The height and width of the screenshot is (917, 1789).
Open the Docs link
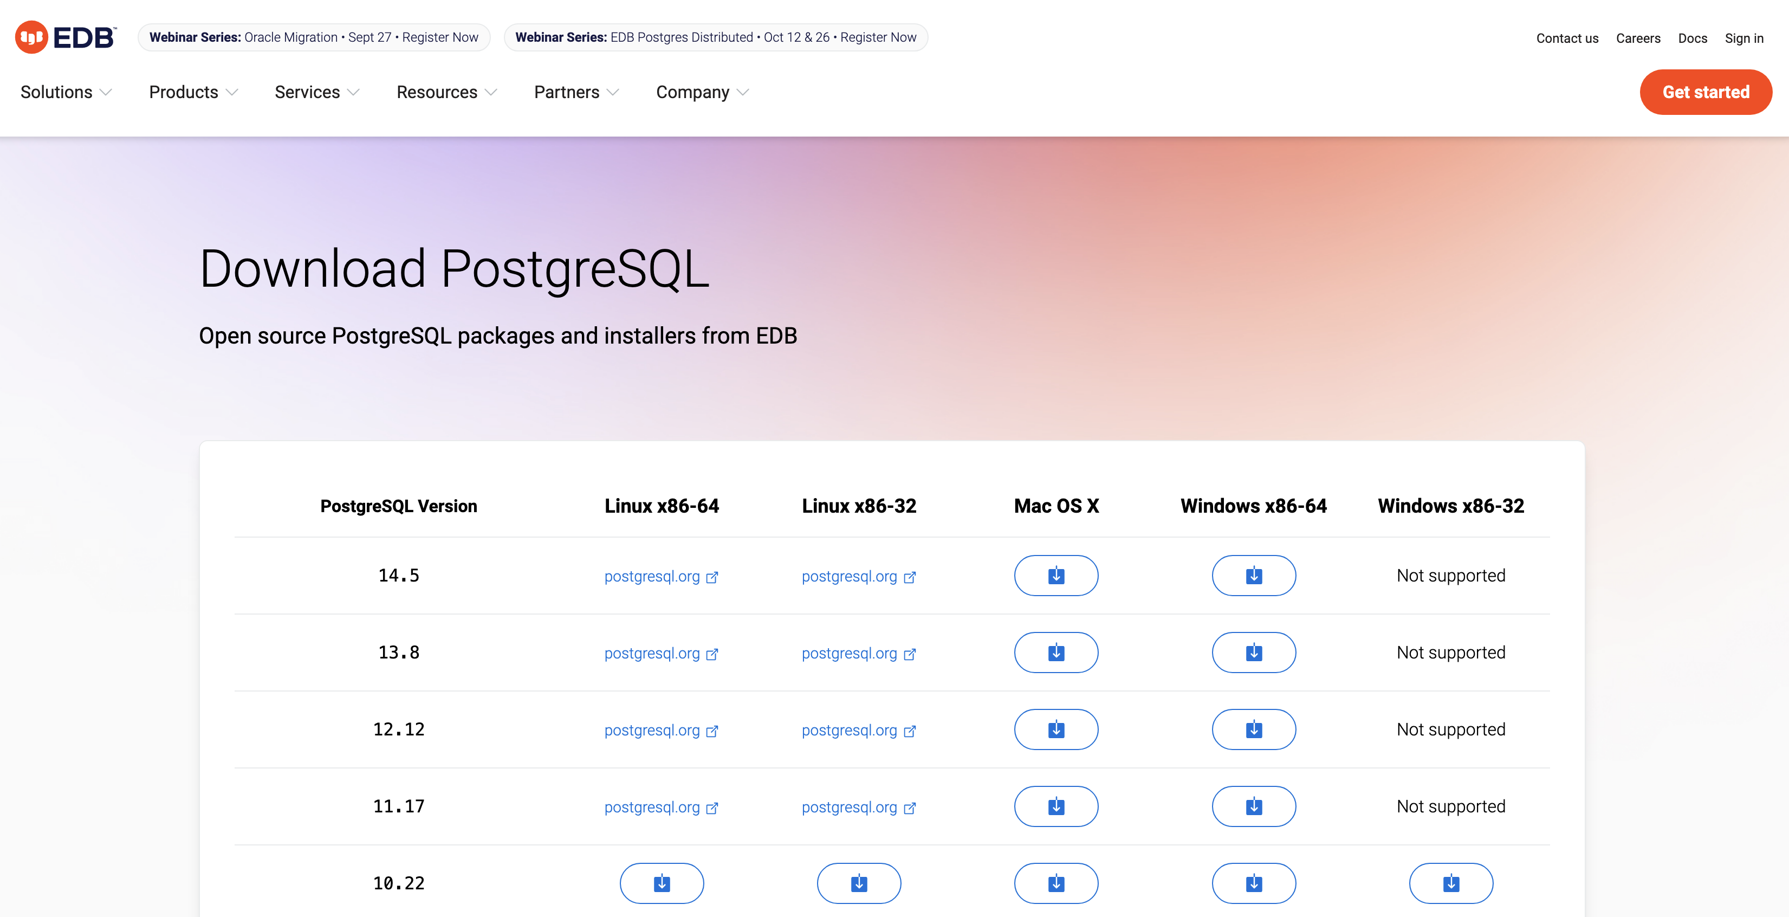pos(1692,38)
